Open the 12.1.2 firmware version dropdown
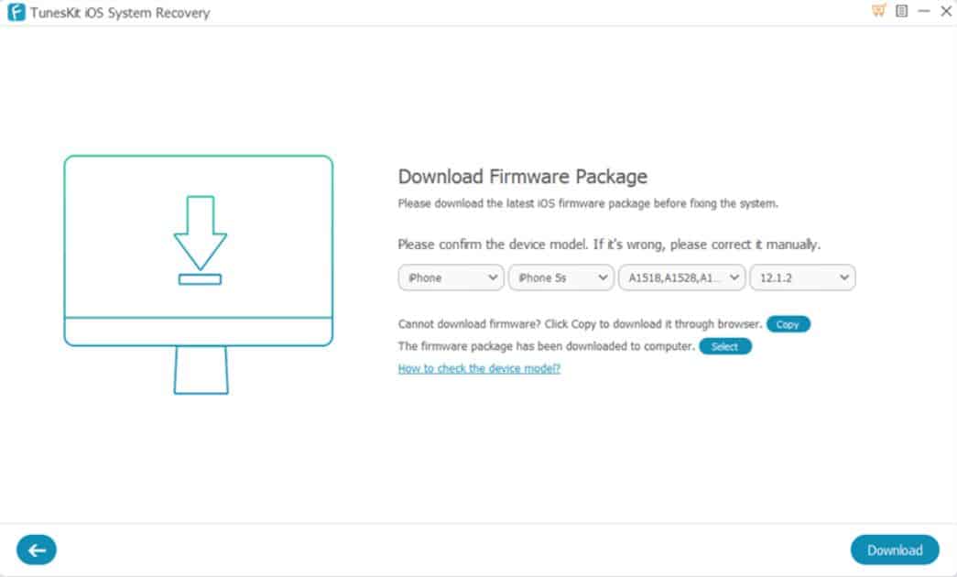Image resolution: width=957 pixels, height=577 pixels. (801, 278)
